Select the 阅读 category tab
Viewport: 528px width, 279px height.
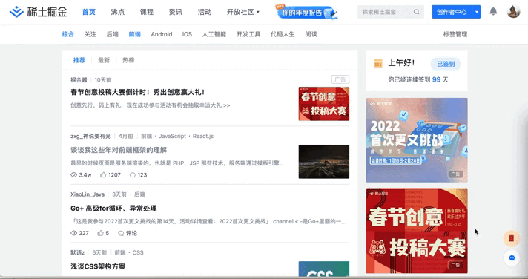[x=311, y=34]
